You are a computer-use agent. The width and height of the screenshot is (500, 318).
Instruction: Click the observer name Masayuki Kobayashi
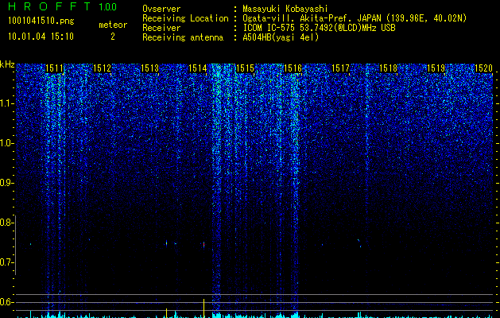285,9
